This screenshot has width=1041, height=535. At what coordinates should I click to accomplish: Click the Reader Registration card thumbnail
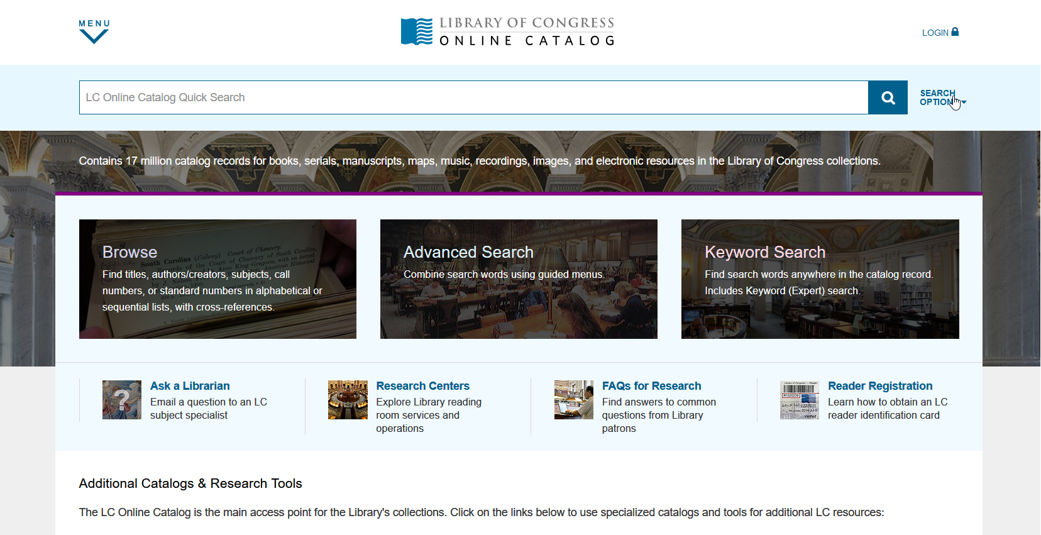(799, 400)
